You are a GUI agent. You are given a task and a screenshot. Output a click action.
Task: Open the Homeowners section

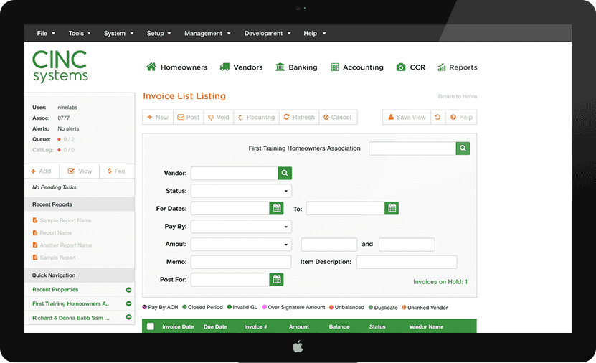(x=176, y=67)
